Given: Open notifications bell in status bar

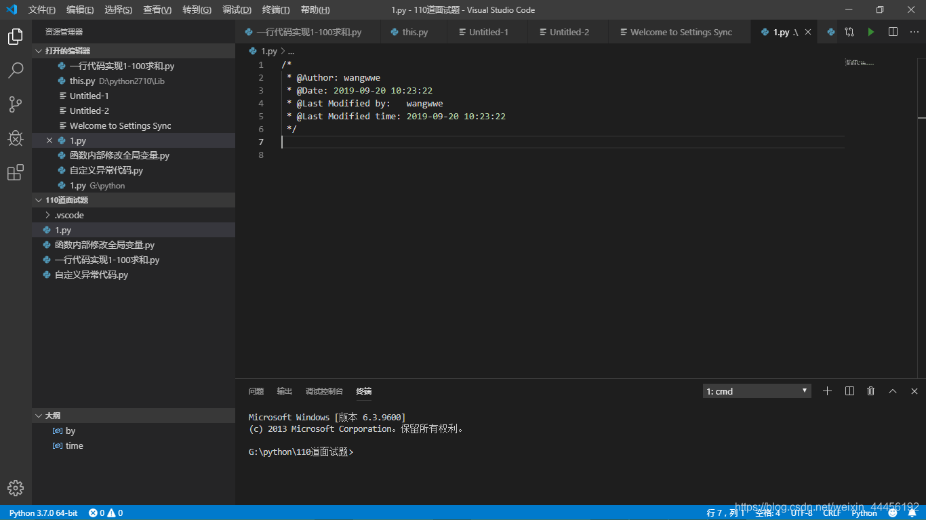Looking at the screenshot, I should [x=912, y=513].
